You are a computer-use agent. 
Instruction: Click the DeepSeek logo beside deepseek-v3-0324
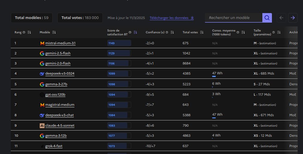tap(42, 74)
